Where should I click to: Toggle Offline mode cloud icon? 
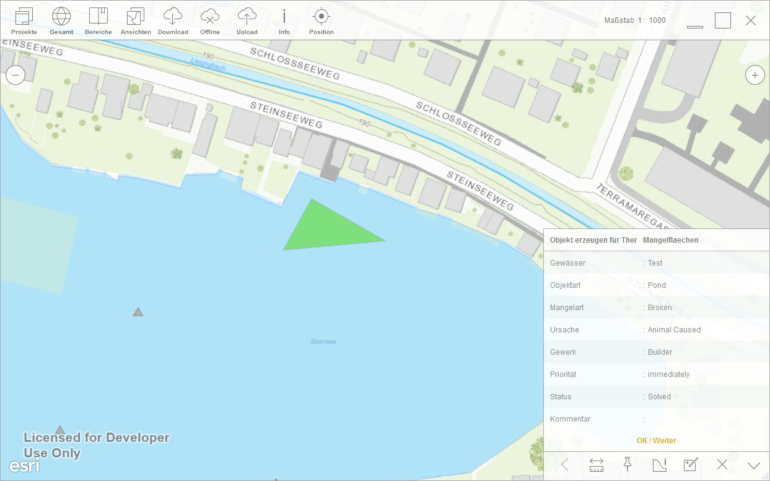coord(210,21)
